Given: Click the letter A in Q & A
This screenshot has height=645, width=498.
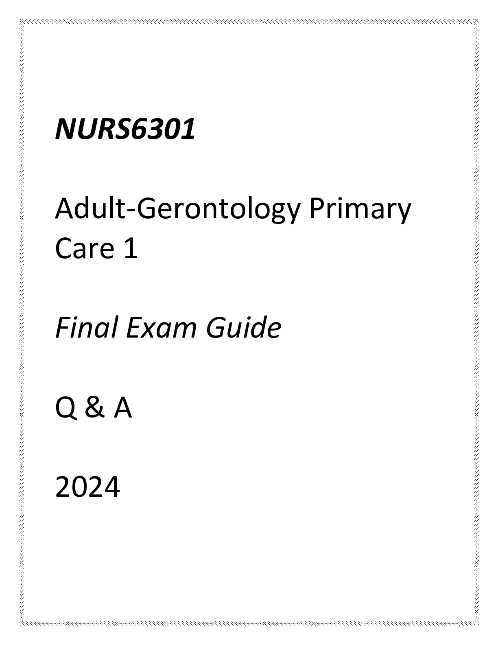Looking at the screenshot, I should pos(122,408).
